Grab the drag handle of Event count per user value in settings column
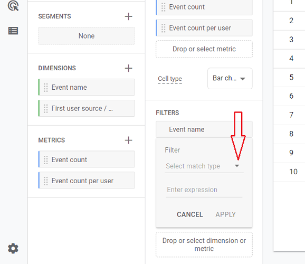The image size is (305, 264). point(164,28)
